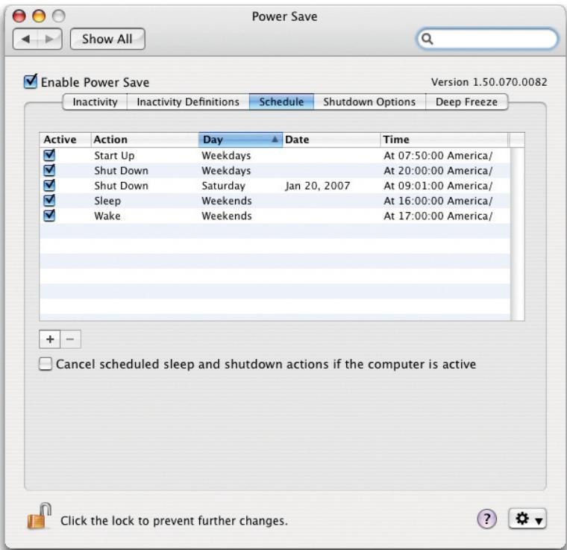Screen dimensions: 567x550
Task: Open the Shutdown Options tab
Action: coord(369,102)
